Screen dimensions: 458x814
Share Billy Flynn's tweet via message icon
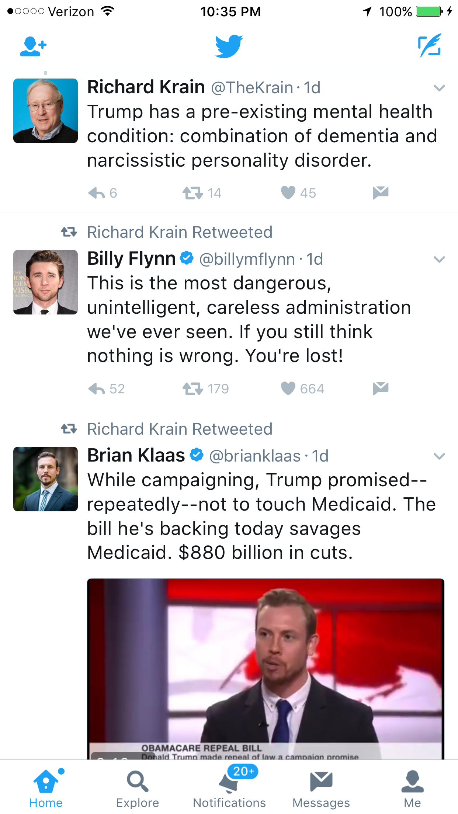coord(381,389)
